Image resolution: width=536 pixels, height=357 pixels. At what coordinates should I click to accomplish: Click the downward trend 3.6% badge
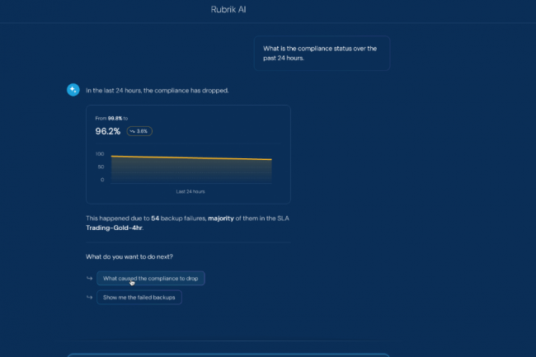click(x=139, y=131)
